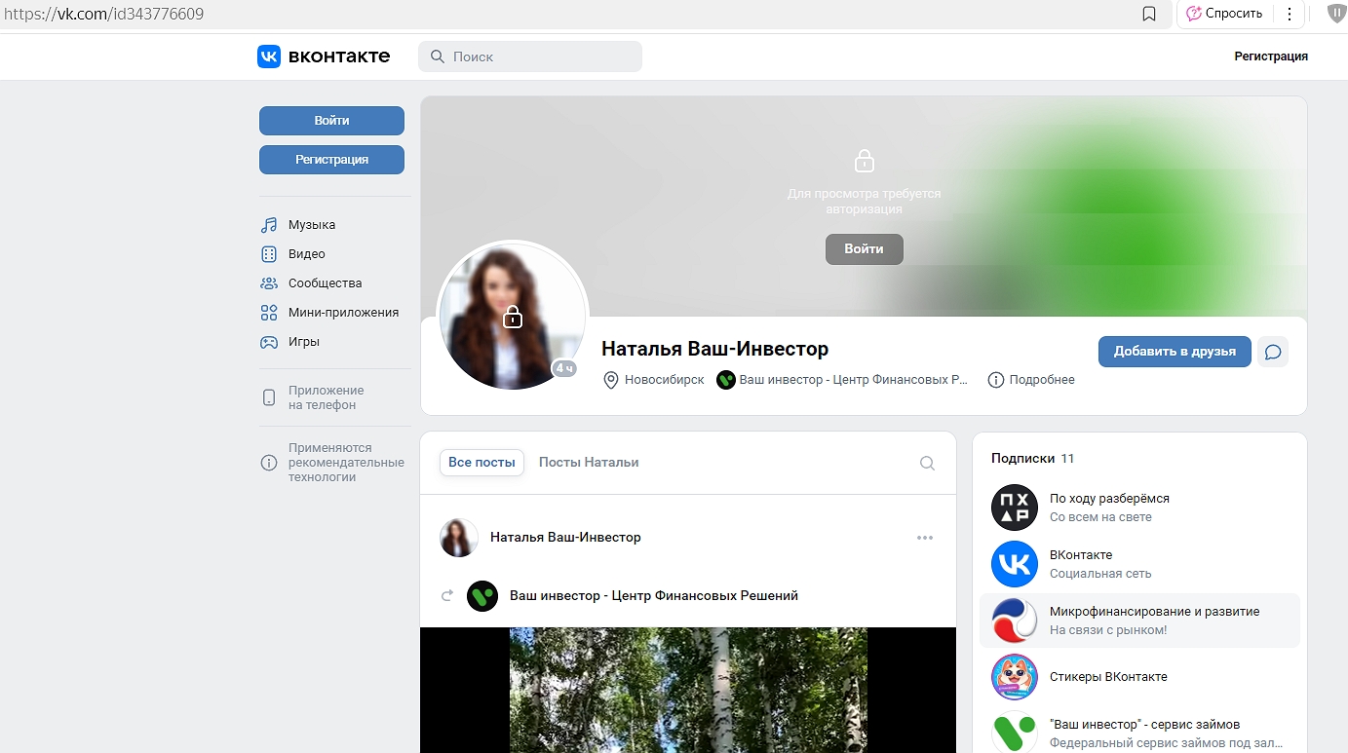Click the По ходу разберёмся title
Viewport: 1348px width, 753px height.
[1109, 499]
